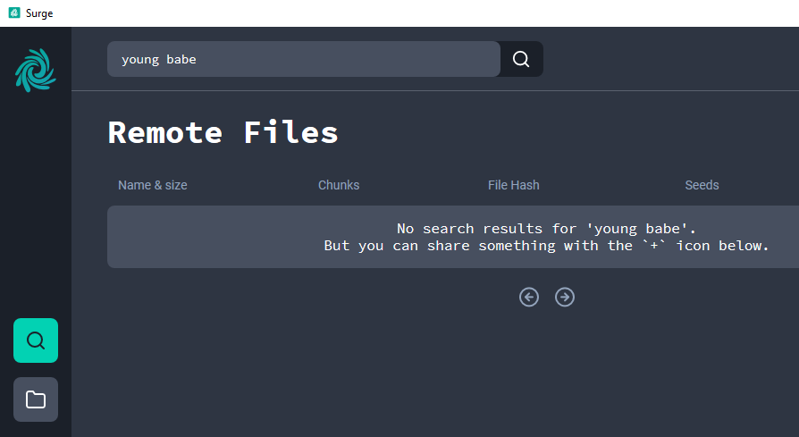Click the Surge app icon in title bar
Image resolution: width=799 pixels, height=437 pixels.
13,13
